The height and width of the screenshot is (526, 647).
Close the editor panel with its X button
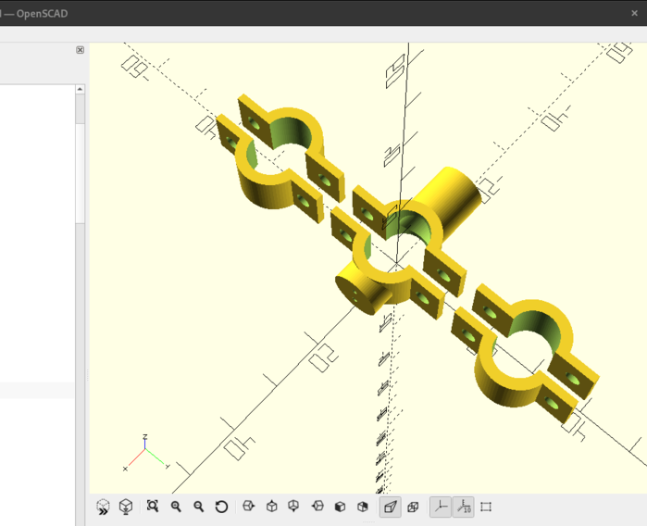click(x=80, y=50)
